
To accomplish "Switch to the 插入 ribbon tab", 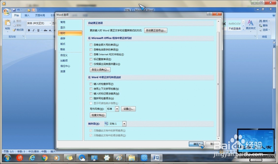I will [27, 15].
